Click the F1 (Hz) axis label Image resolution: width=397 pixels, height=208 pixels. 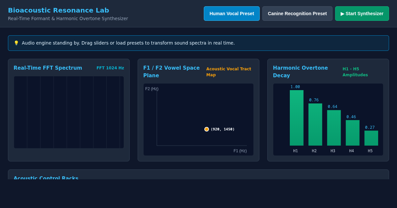[x=240, y=151]
